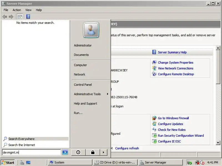The height and width of the screenshot is (166, 222).
Task: Click the Configure Remote Desktop icon
Action: 154,74
